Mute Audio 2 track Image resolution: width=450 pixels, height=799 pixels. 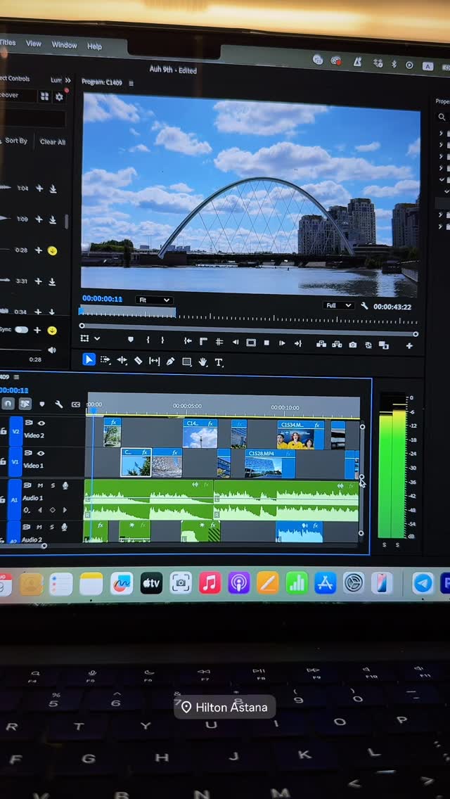pos(40,526)
